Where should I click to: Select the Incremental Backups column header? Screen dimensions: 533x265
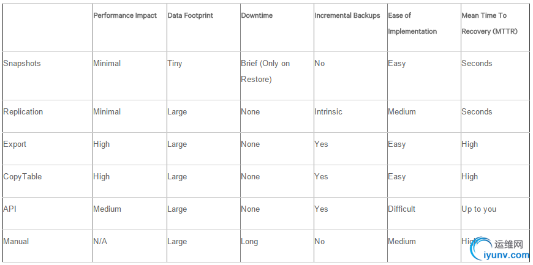(347, 15)
